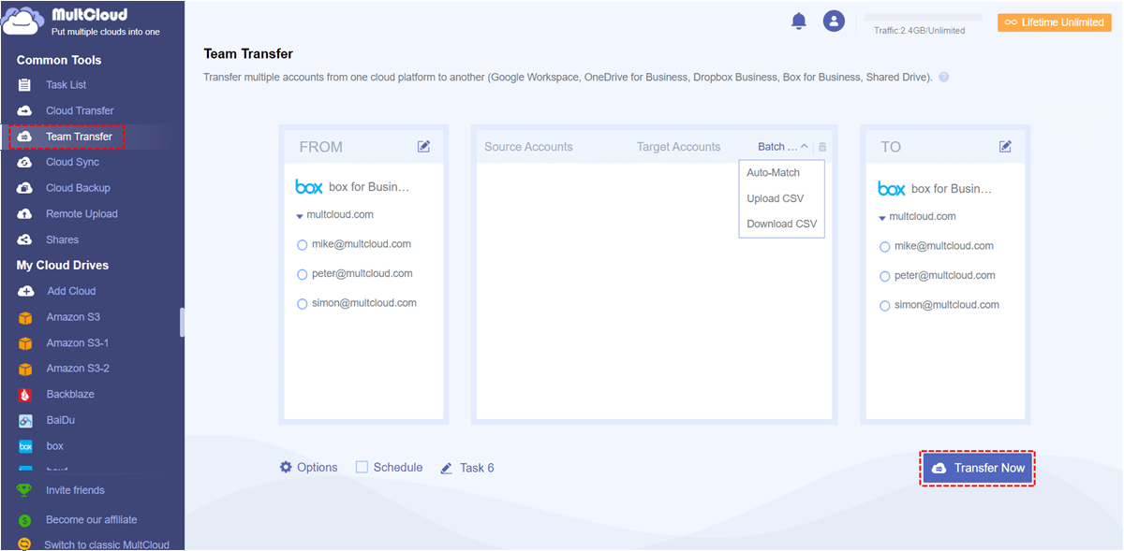This screenshot has width=1124, height=551.
Task: Collapse multcloud.com tree in FROM panel
Action: tap(300, 215)
